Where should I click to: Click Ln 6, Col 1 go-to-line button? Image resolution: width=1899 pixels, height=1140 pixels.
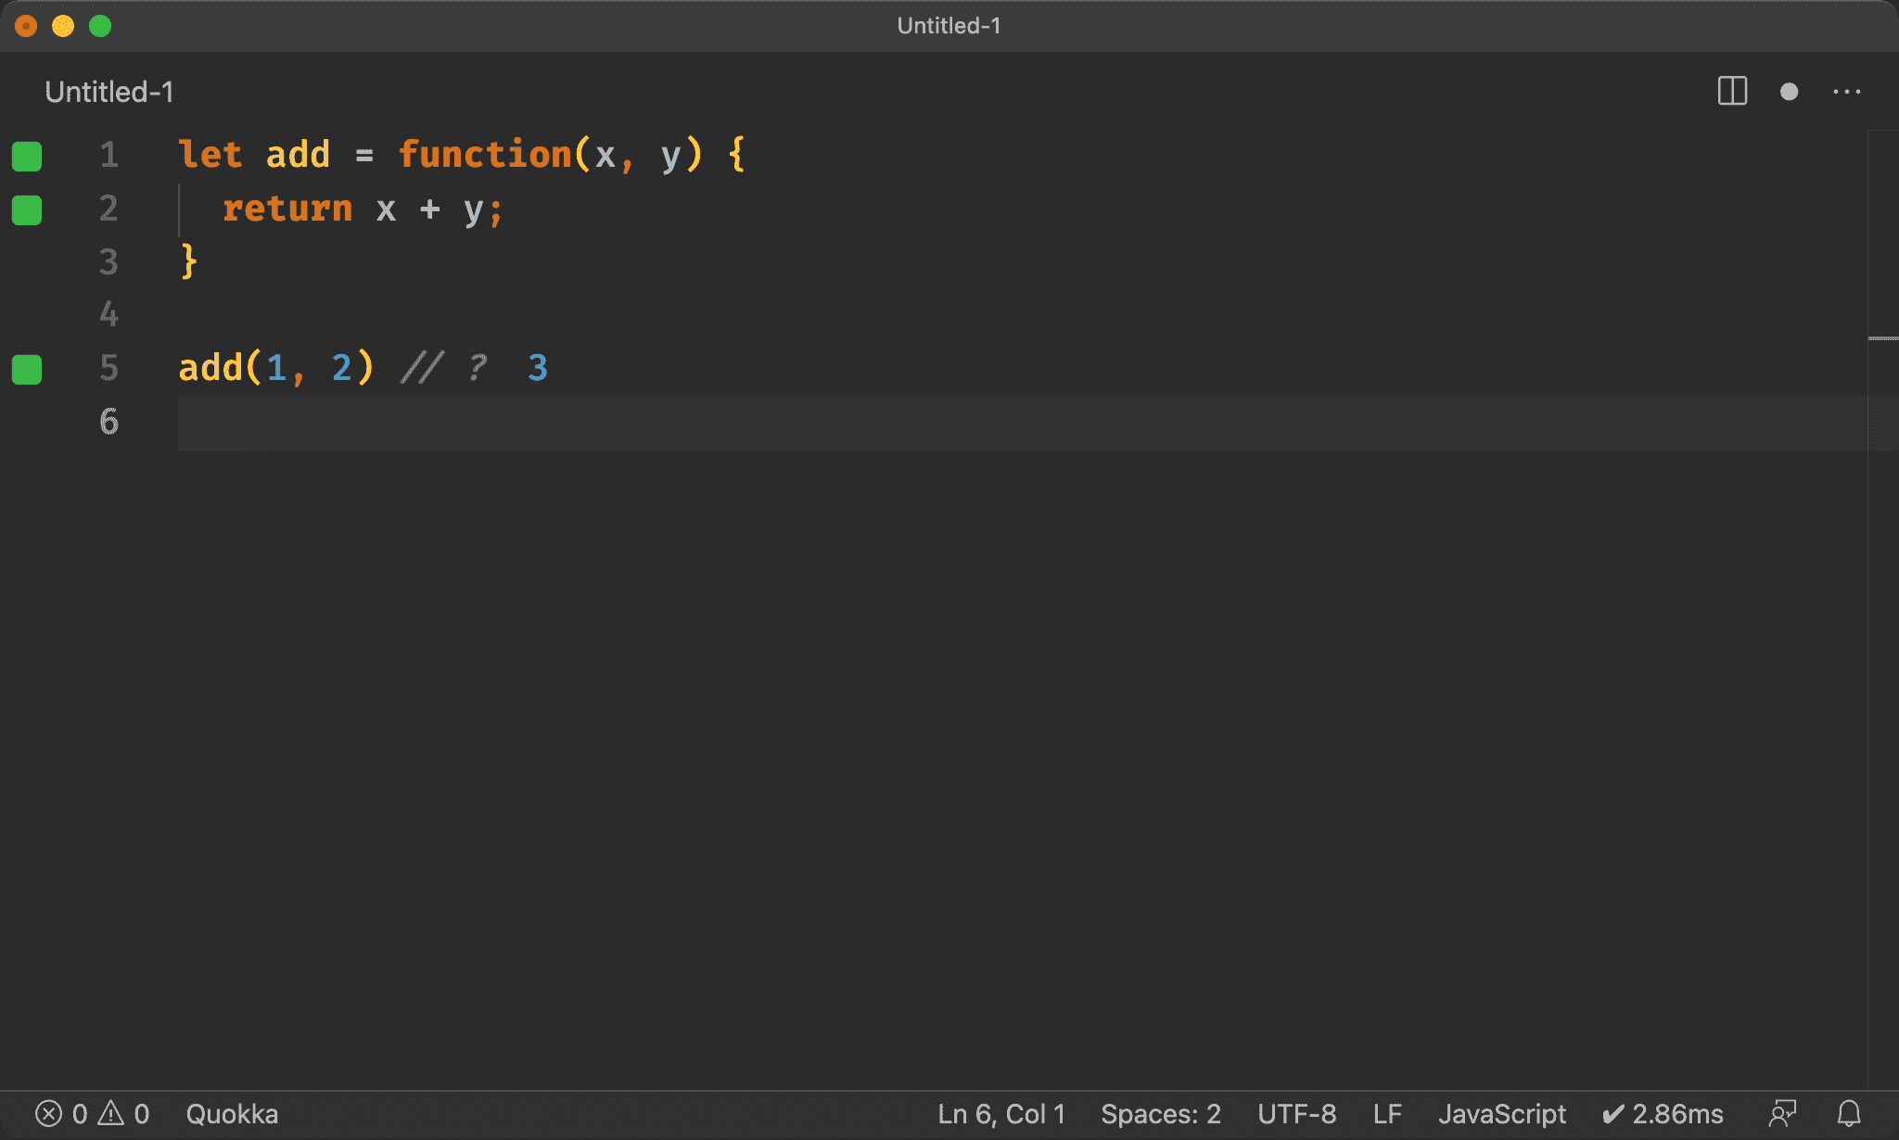(x=1000, y=1113)
